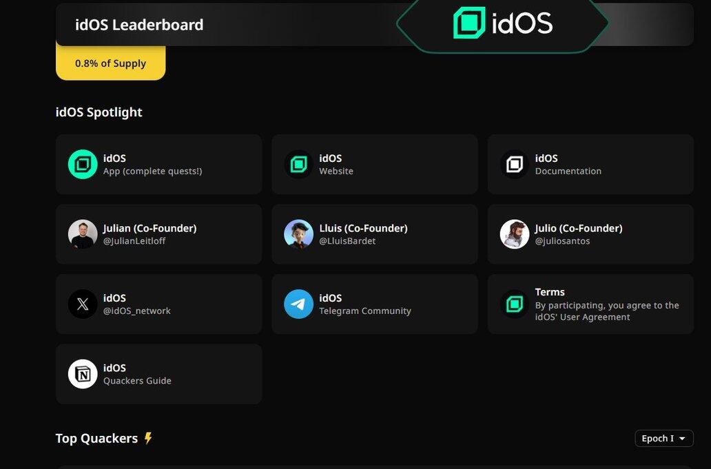Screen dimensions: 711x469
Task: Open Lluis's cartoon avatar
Action: [x=298, y=234]
